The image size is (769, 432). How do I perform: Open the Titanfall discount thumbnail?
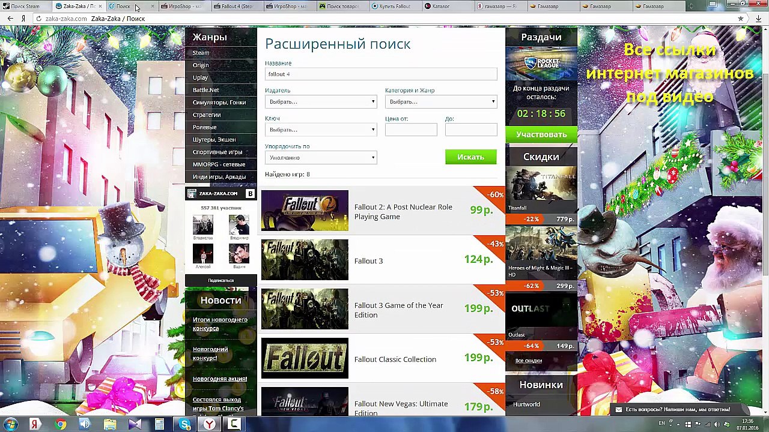pos(541,188)
